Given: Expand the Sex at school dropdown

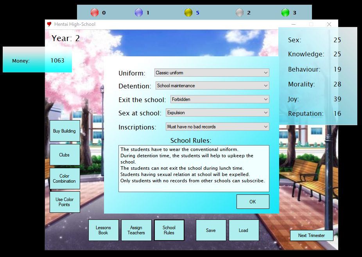Looking at the screenshot, I should point(217,113).
